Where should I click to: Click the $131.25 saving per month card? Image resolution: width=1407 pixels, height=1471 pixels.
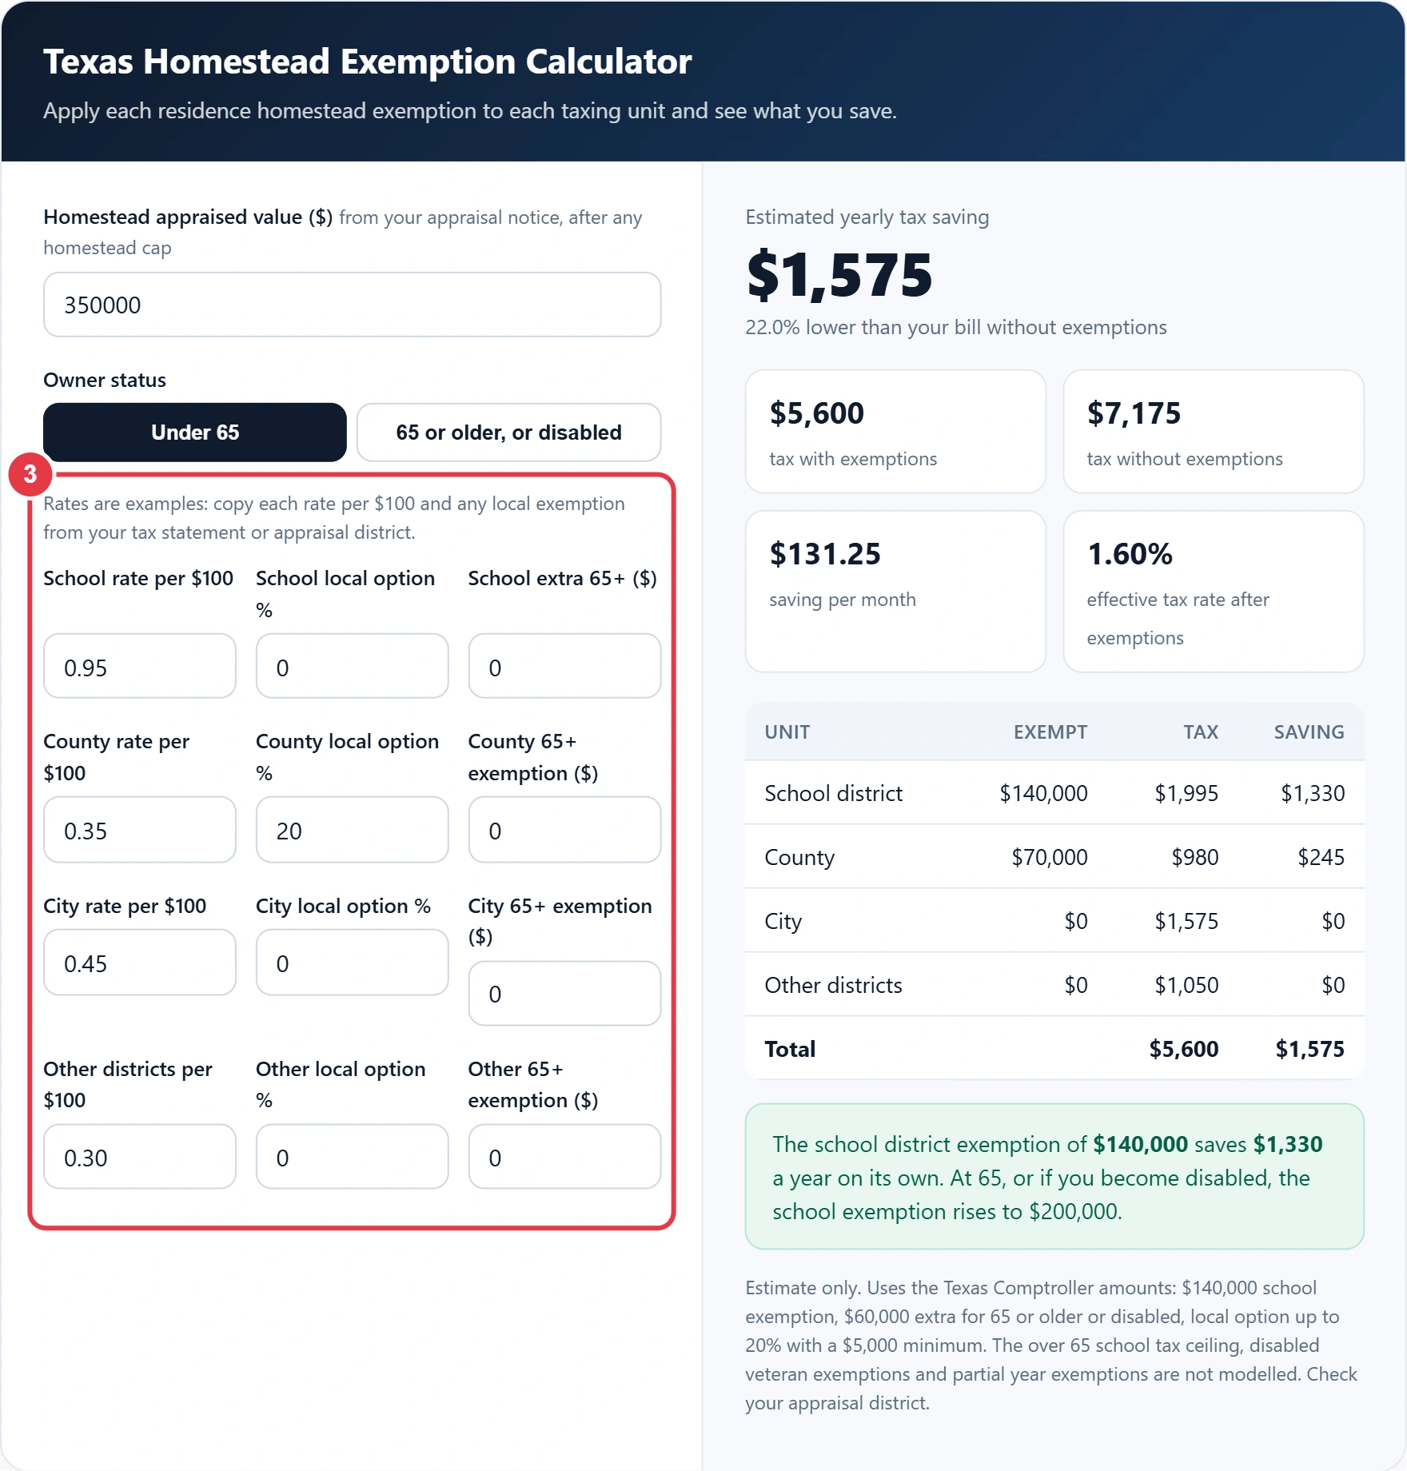click(895, 592)
